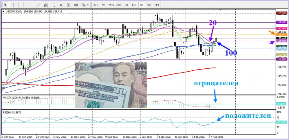Select the W1 weekly timeframe
Image resolution: width=289 pixels, height=140 pixels.
pos(149,5)
